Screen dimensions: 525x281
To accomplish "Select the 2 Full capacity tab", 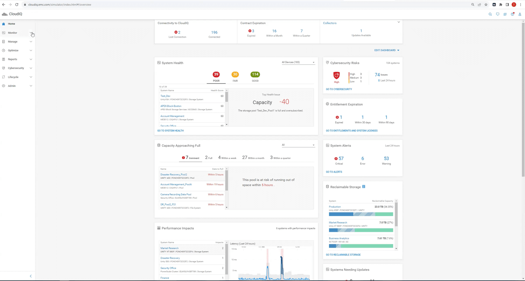I will tap(209, 158).
